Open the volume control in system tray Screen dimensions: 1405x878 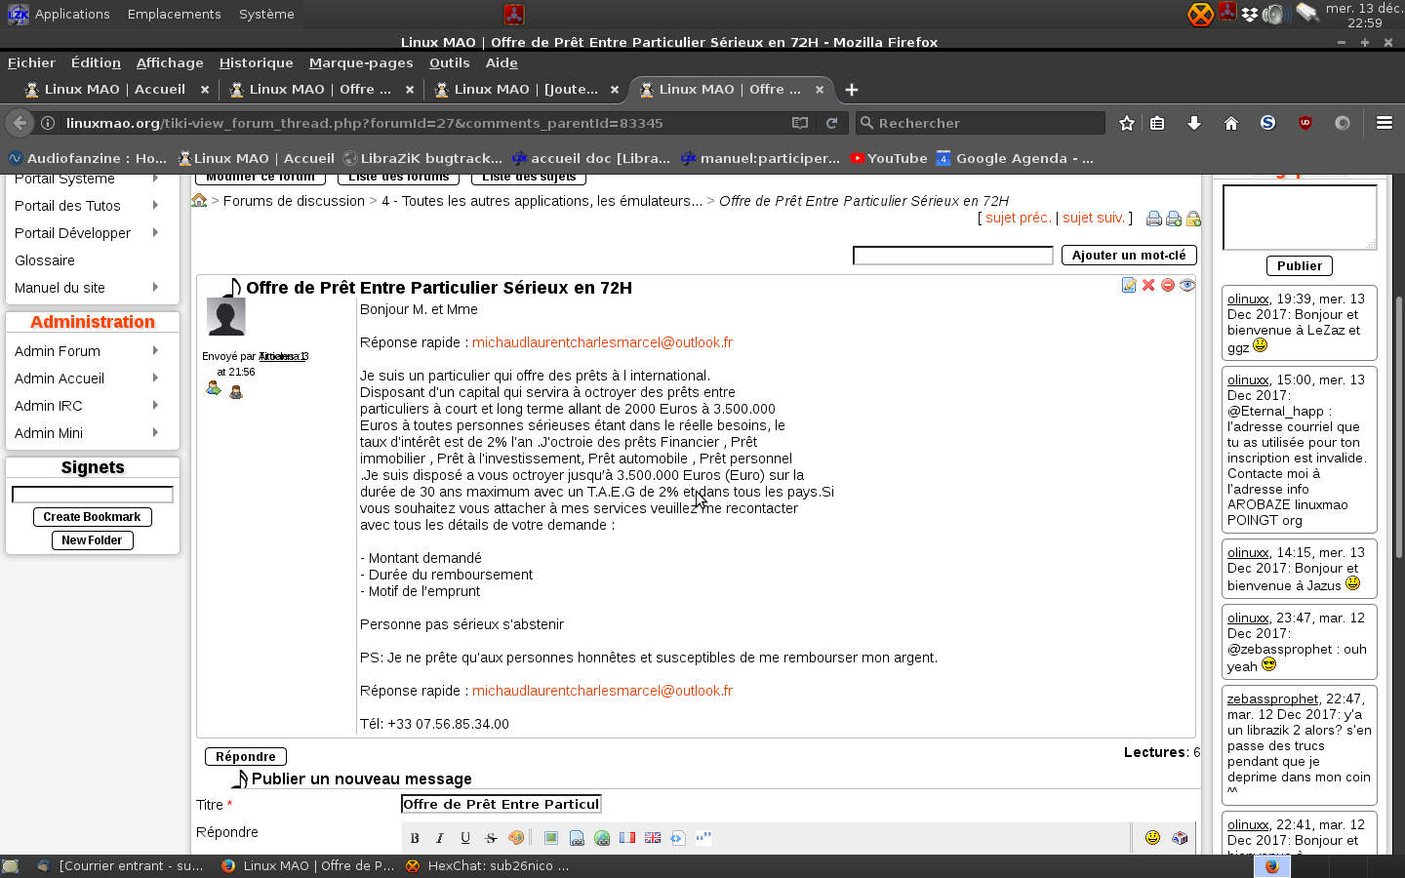1274,14
